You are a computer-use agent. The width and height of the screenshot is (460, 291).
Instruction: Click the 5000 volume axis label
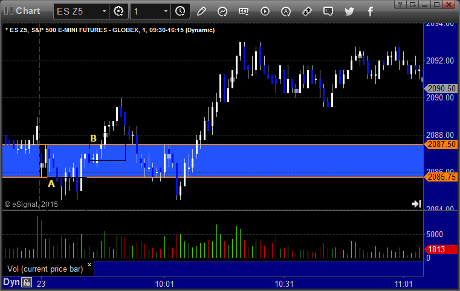(435, 234)
